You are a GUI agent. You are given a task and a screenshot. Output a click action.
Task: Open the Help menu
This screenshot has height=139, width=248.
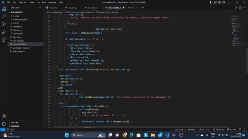[x=61, y=2]
